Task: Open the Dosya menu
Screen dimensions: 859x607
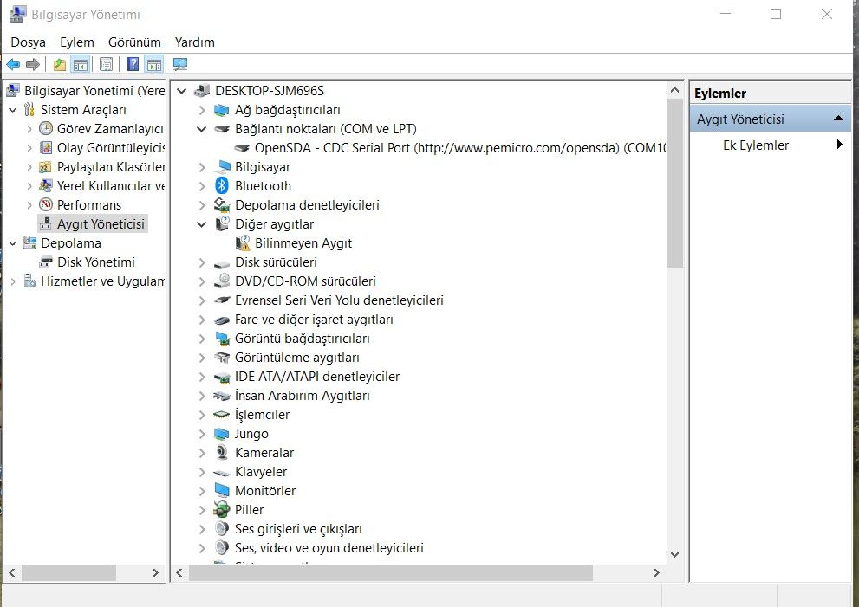Action: (28, 42)
